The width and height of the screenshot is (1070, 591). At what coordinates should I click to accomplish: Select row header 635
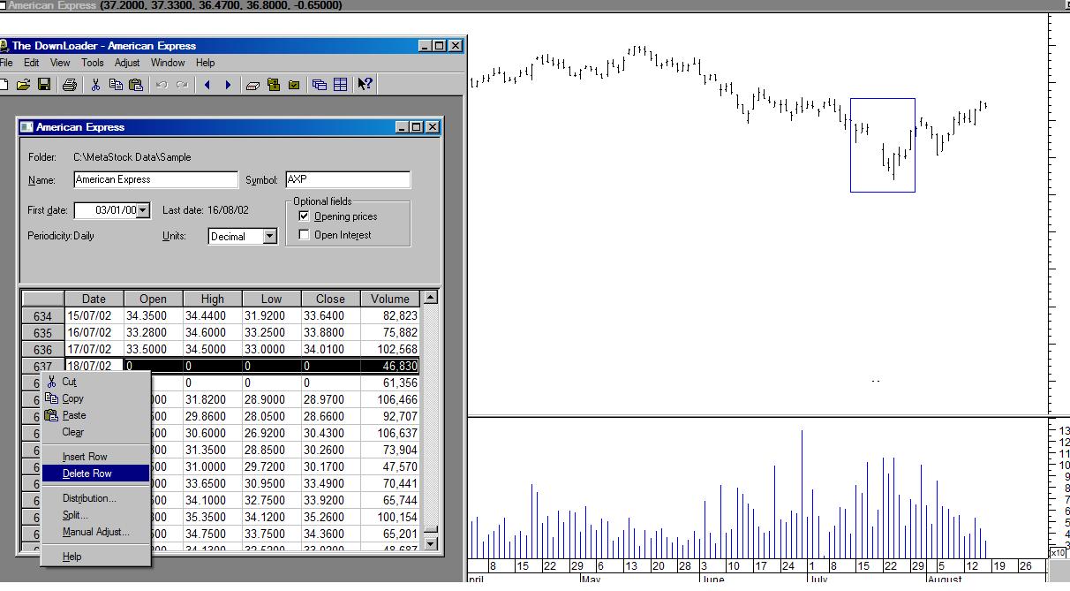pyautogui.click(x=42, y=332)
